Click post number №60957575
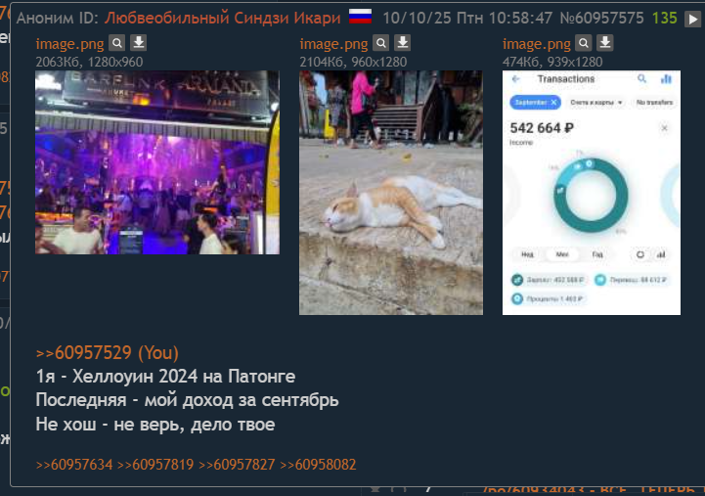The image size is (705, 496). click(x=601, y=18)
